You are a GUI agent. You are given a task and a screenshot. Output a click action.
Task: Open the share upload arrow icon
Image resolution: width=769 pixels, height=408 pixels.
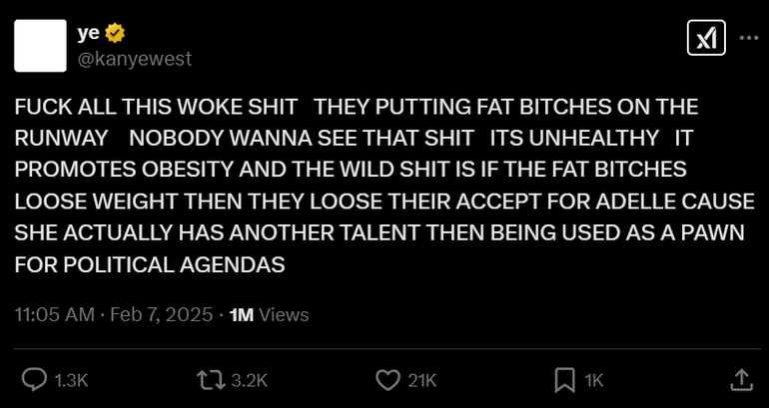click(x=741, y=380)
